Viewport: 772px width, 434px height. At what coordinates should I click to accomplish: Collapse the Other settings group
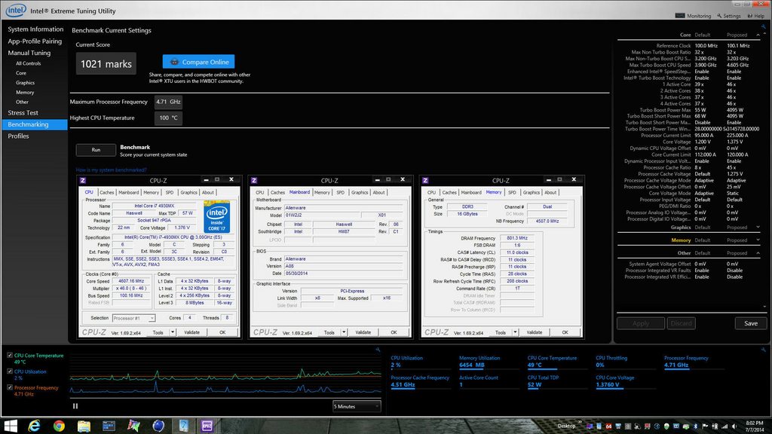coord(758,253)
